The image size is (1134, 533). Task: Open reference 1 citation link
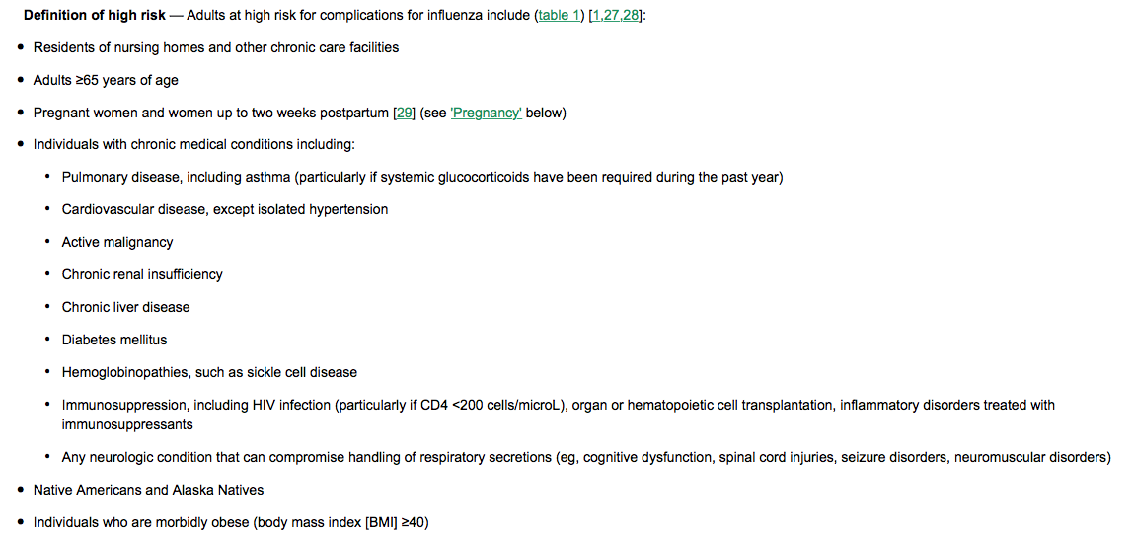click(595, 15)
